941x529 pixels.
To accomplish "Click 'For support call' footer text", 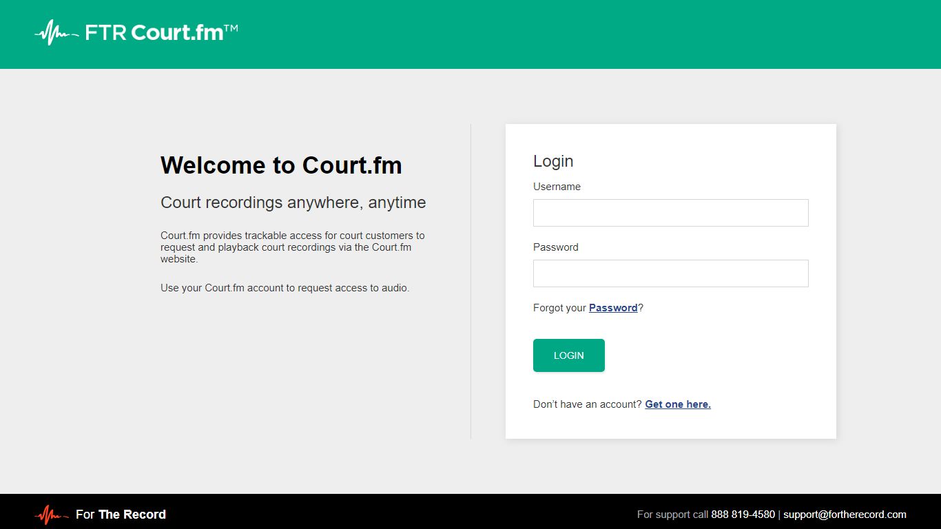I will (x=672, y=515).
